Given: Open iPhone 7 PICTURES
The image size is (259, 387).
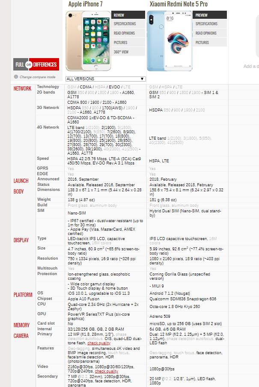Looking at the screenshot, I should (128, 42).
